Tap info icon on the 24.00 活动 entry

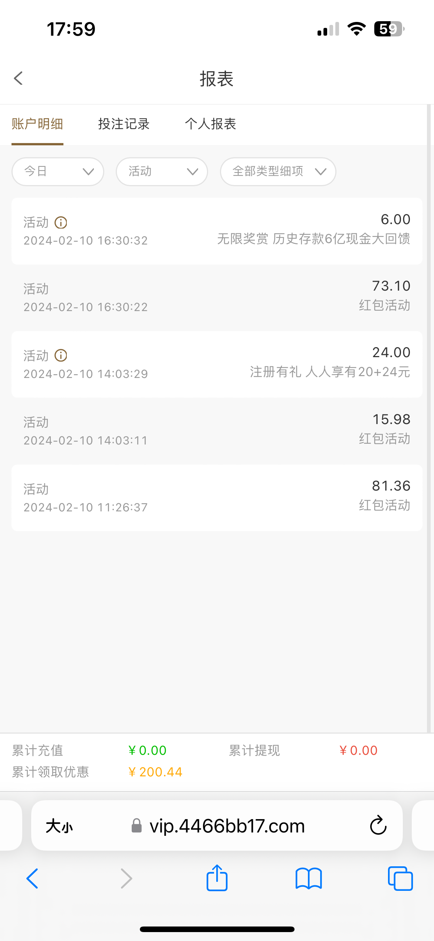[61, 356]
